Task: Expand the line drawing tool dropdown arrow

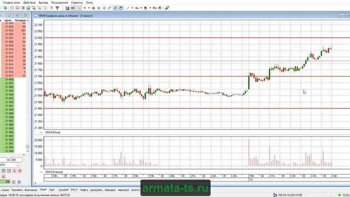Action: tap(132, 8)
